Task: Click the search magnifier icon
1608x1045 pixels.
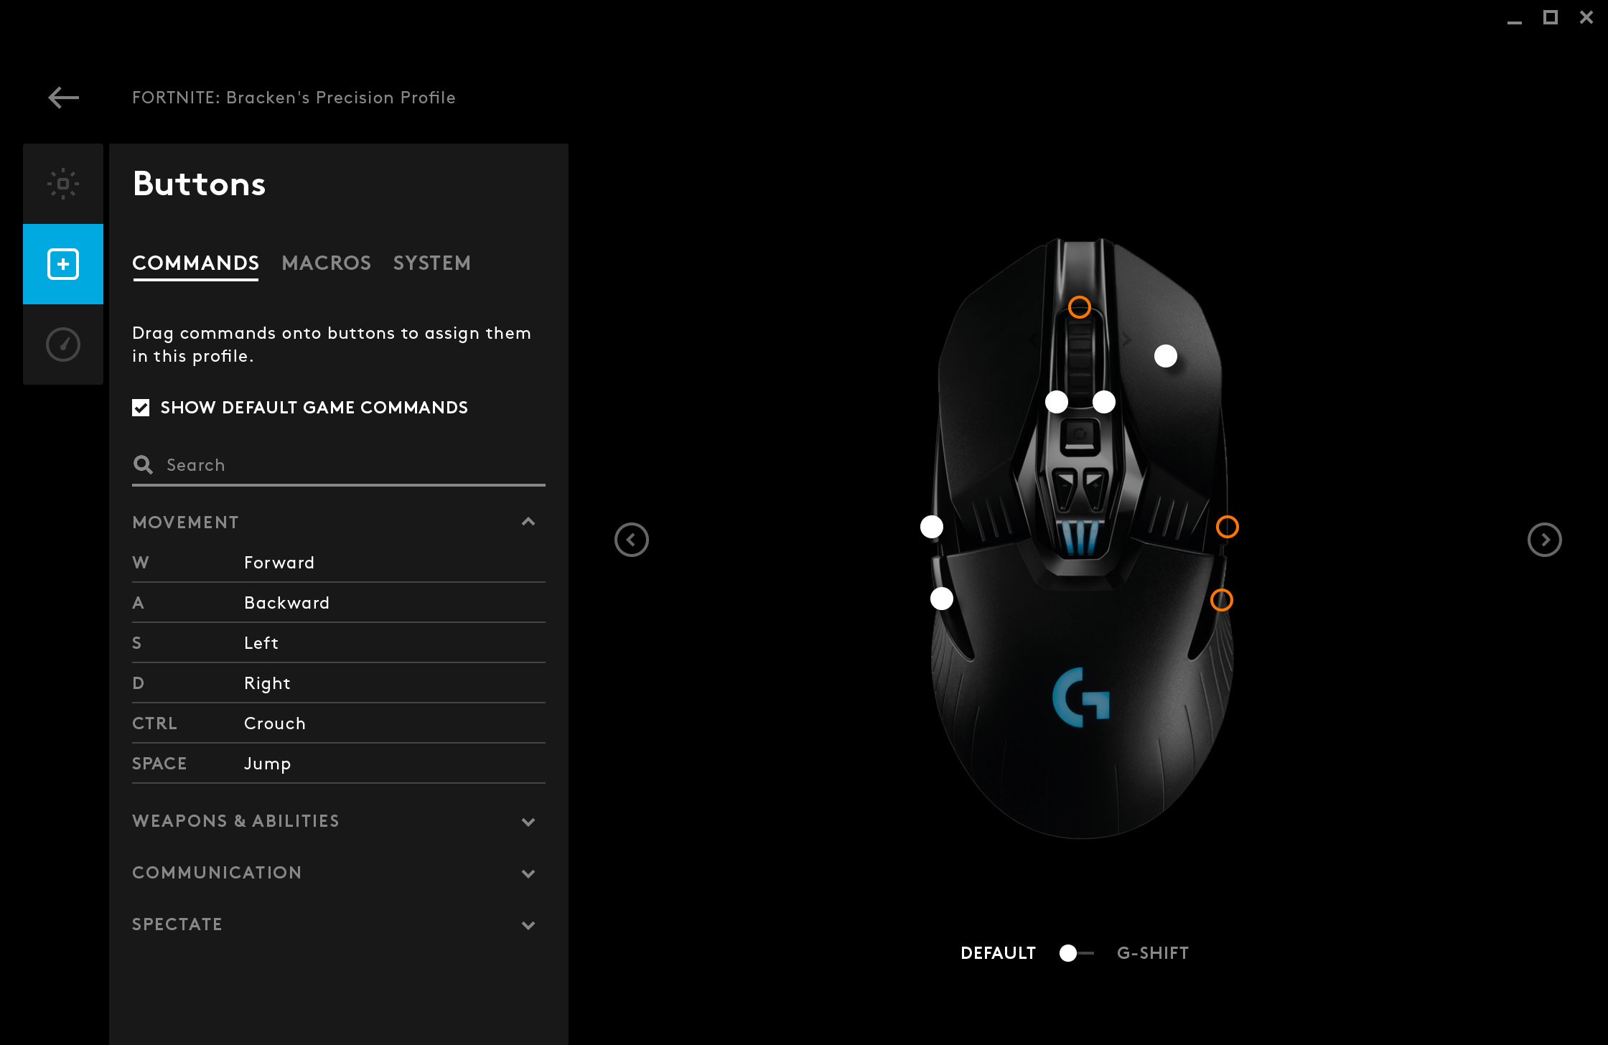Action: tap(143, 465)
